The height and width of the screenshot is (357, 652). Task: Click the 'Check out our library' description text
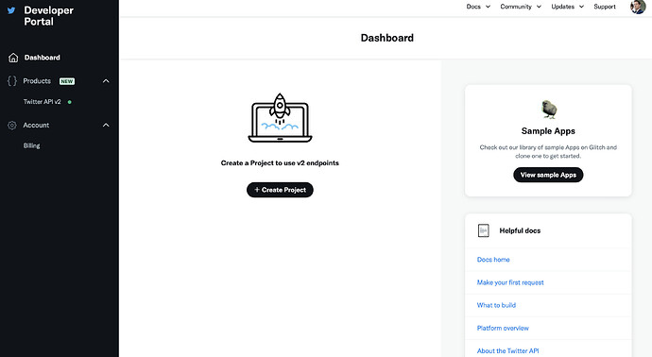click(548, 152)
